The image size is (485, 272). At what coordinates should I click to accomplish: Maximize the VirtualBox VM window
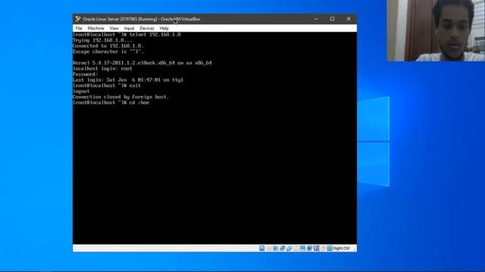point(332,19)
